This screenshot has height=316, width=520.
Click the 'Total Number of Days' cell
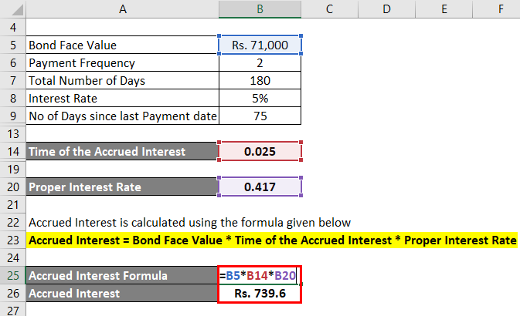tap(122, 80)
